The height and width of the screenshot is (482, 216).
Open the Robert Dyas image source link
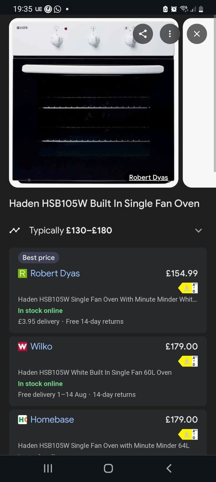pos(148,177)
